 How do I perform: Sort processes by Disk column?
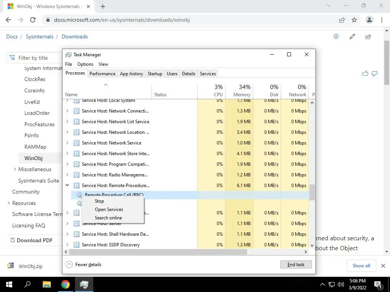click(267, 90)
